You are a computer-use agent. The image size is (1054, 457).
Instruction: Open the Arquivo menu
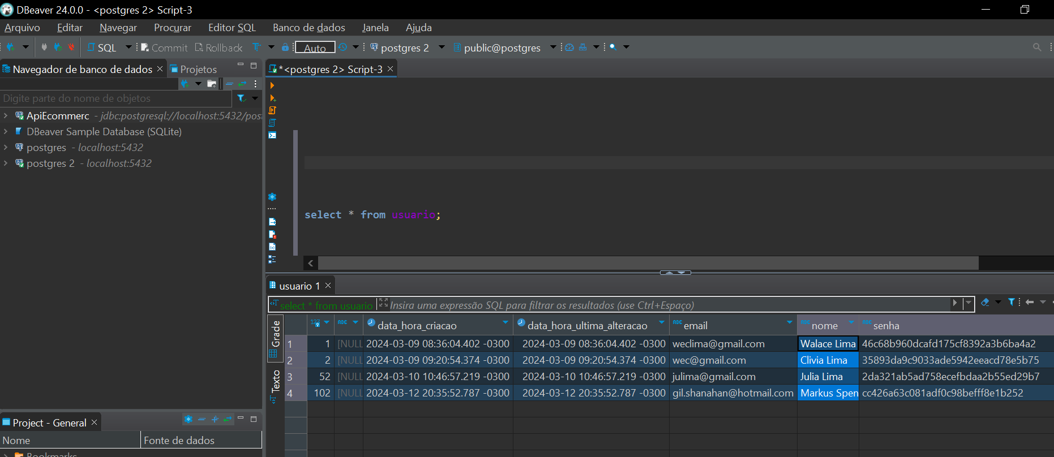click(x=22, y=28)
